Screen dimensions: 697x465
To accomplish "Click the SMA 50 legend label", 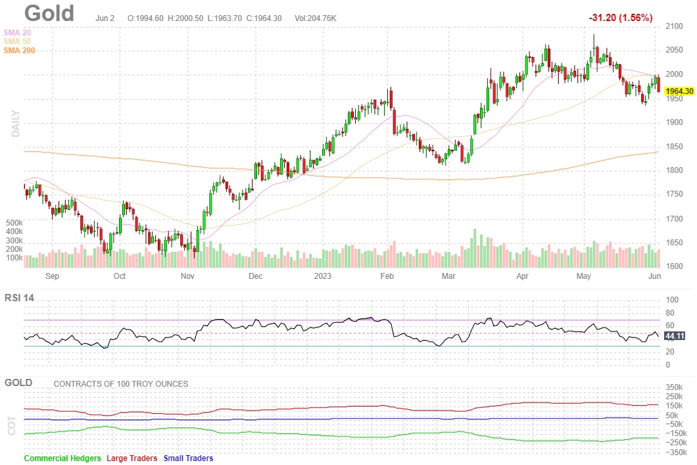I will pyautogui.click(x=17, y=41).
